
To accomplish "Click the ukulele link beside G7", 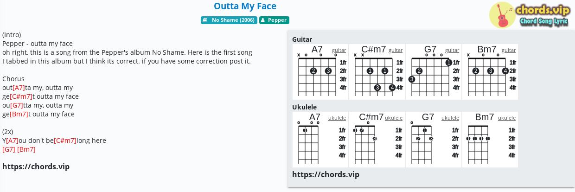I will pos(450,118).
